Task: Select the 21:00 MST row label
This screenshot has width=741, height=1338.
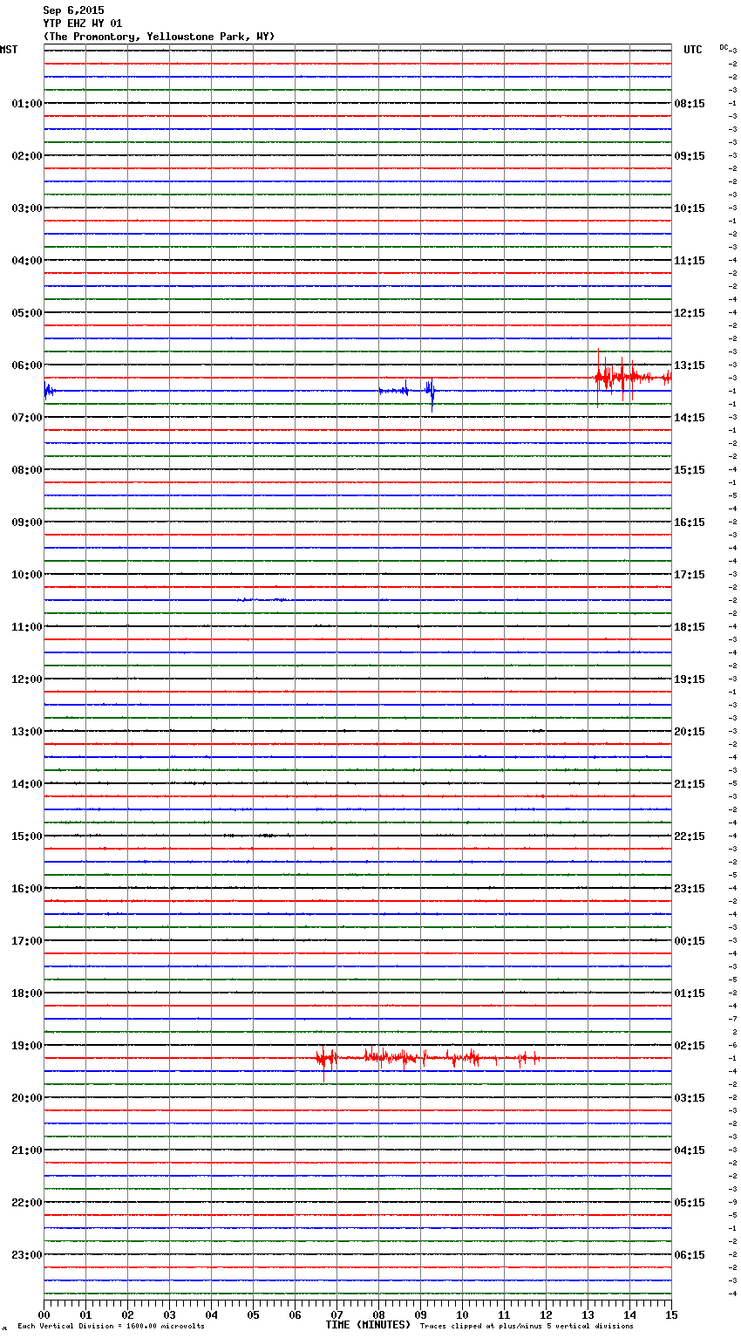Action: (x=26, y=1150)
